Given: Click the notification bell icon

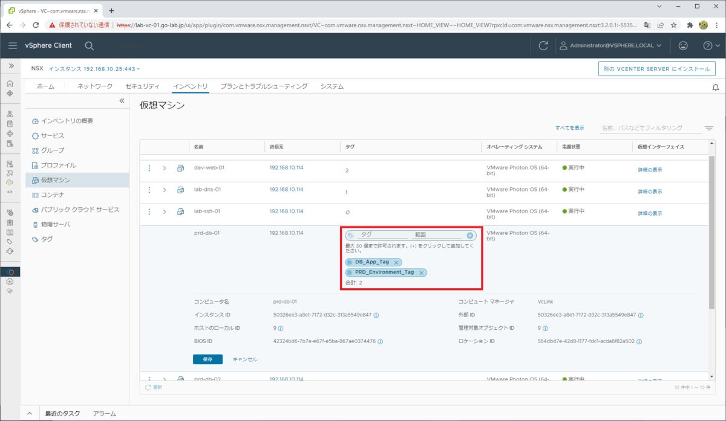Looking at the screenshot, I should point(716,88).
